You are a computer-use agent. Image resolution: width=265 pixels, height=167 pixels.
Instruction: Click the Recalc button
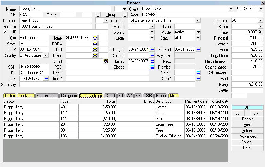point(247,119)
